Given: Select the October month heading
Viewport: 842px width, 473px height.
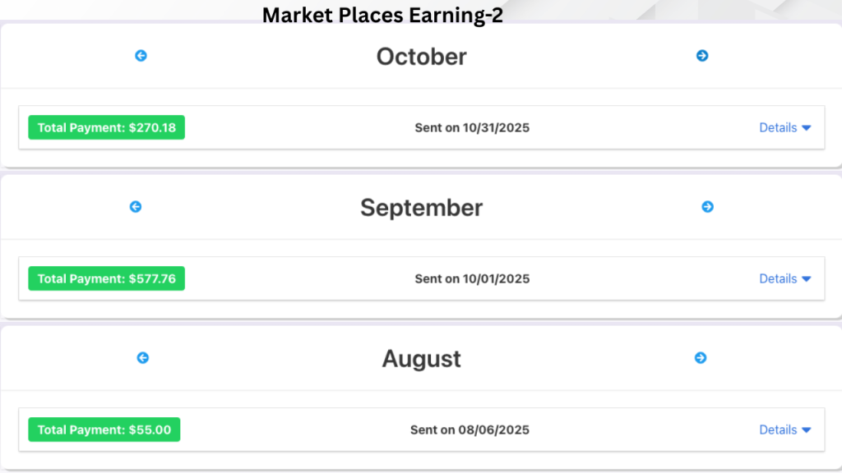Looking at the screenshot, I should point(421,57).
